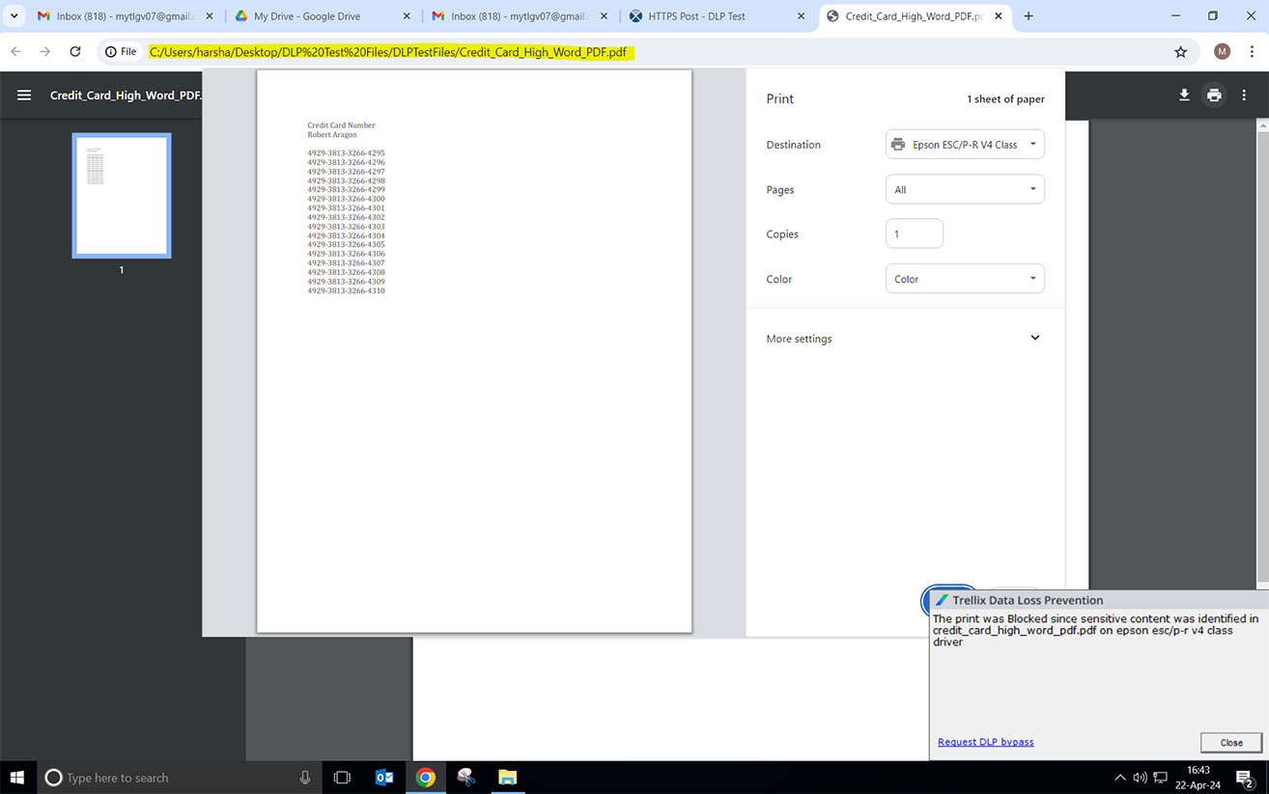Viewport: 1269px width, 794px height.
Task: Click the Request DLP bypass link
Action: point(985,742)
